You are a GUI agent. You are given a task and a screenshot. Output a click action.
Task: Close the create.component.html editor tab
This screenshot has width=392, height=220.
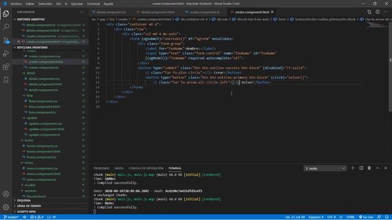click(272, 12)
